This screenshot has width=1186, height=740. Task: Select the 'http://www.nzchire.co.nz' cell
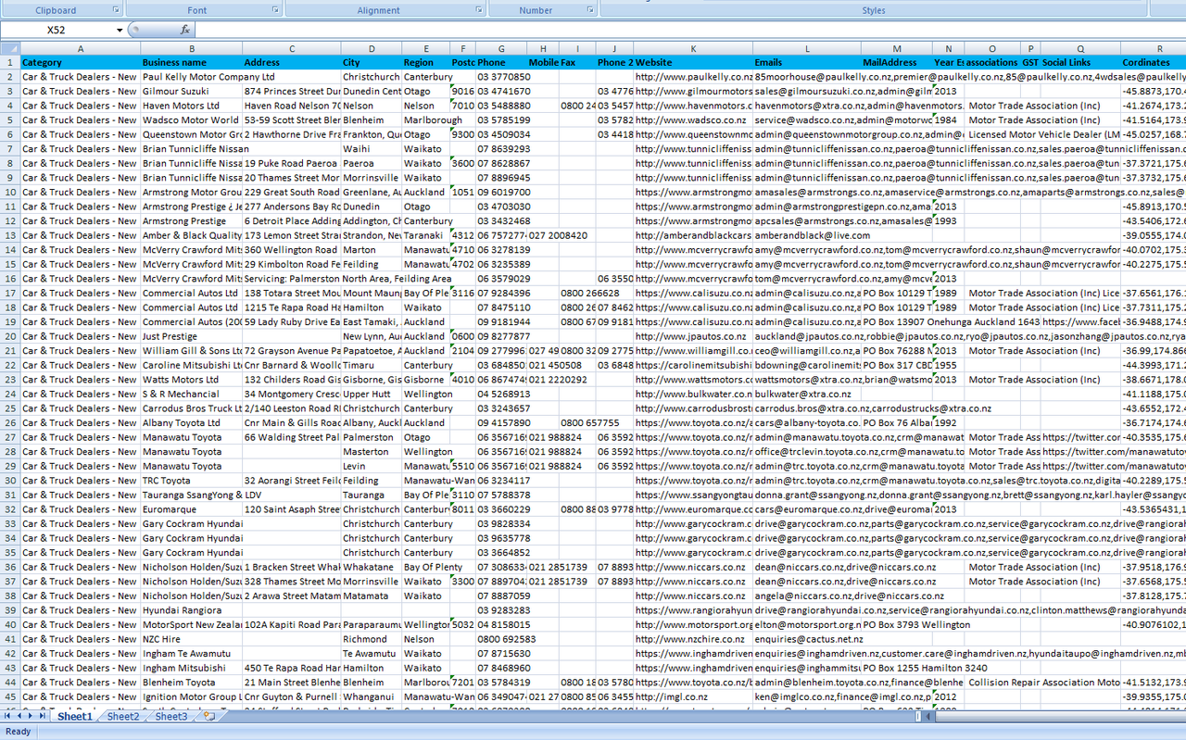pyautogui.click(x=692, y=639)
